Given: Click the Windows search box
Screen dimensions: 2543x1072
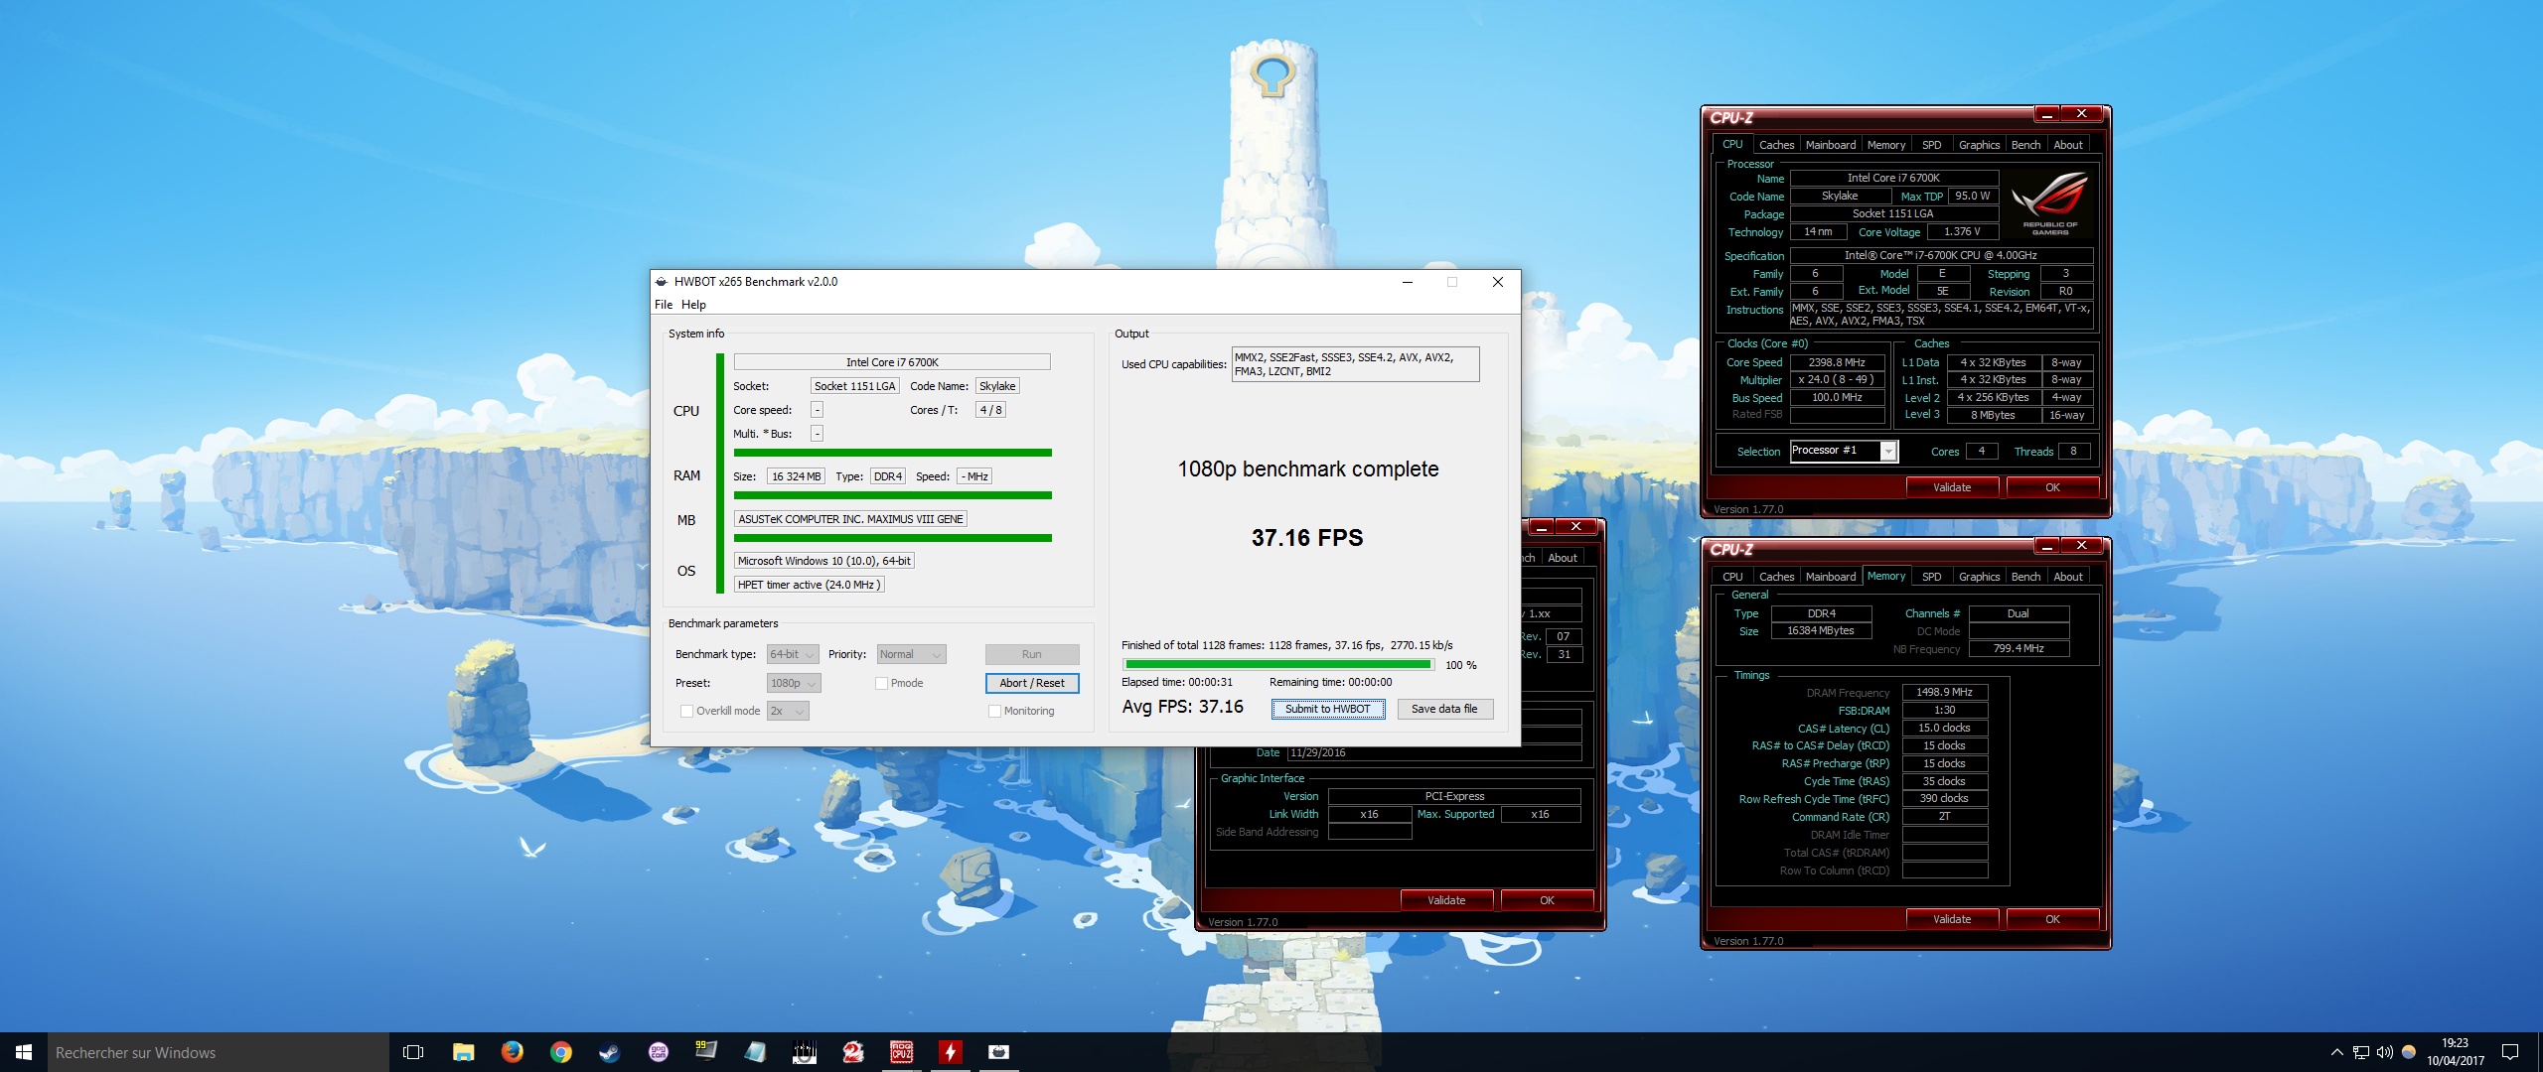Looking at the screenshot, I should [219, 1052].
